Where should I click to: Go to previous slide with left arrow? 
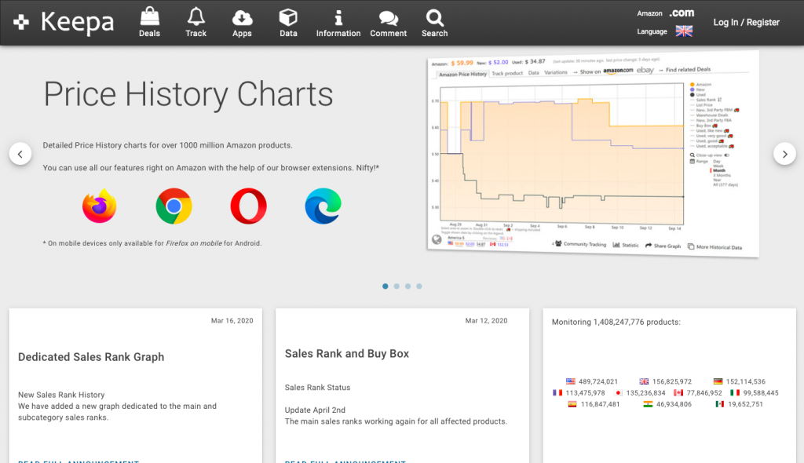tap(20, 154)
